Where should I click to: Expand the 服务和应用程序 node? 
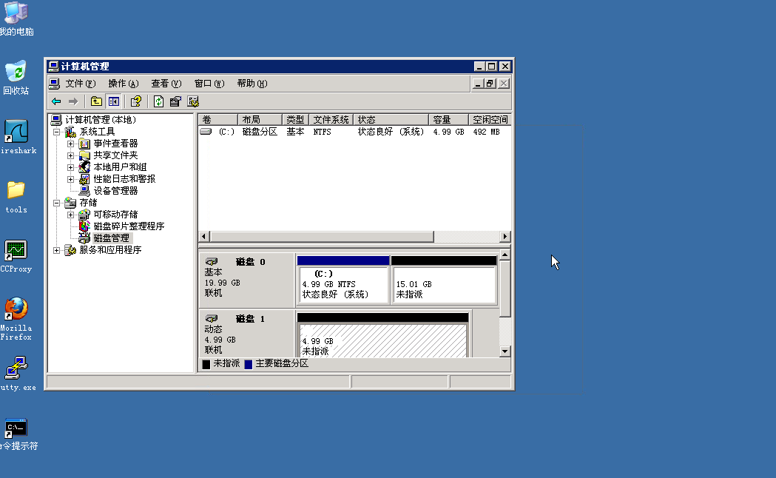(56, 251)
